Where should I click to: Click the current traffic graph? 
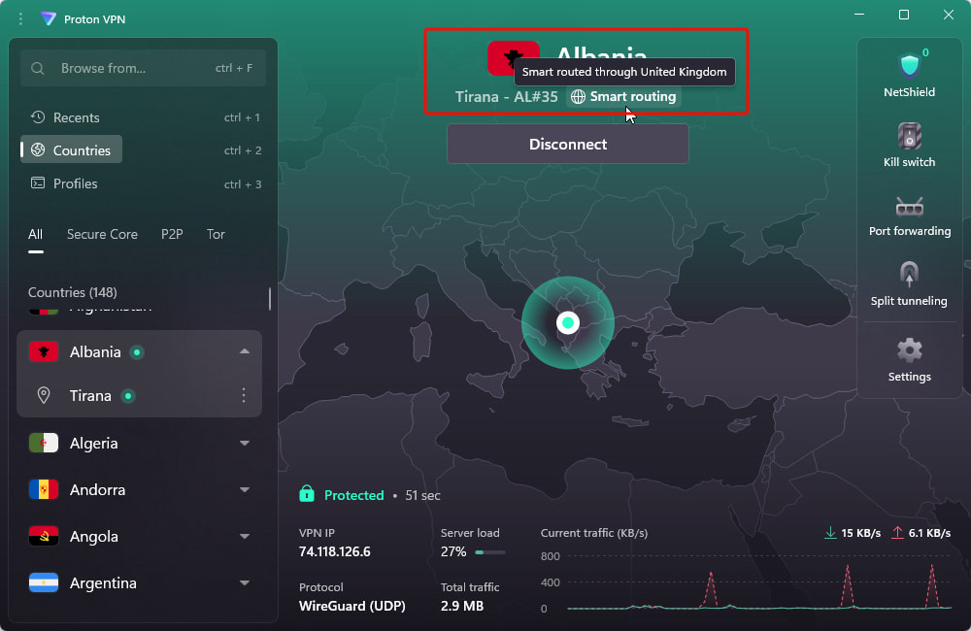758,582
